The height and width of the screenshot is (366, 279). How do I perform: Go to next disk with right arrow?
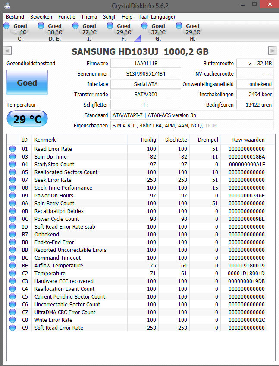(272, 51)
